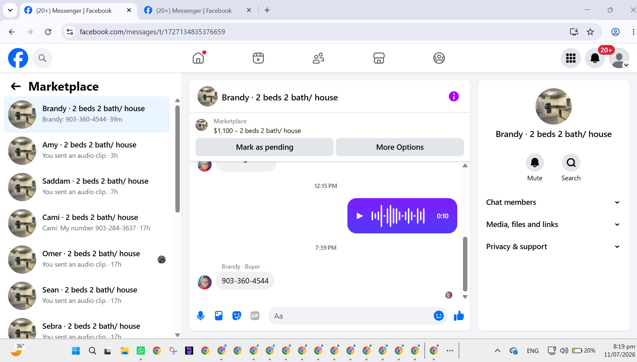Screen dimensions: 637x362
Task: Click the 903-360-4544 message bubble
Action: [x=245, y=281]
